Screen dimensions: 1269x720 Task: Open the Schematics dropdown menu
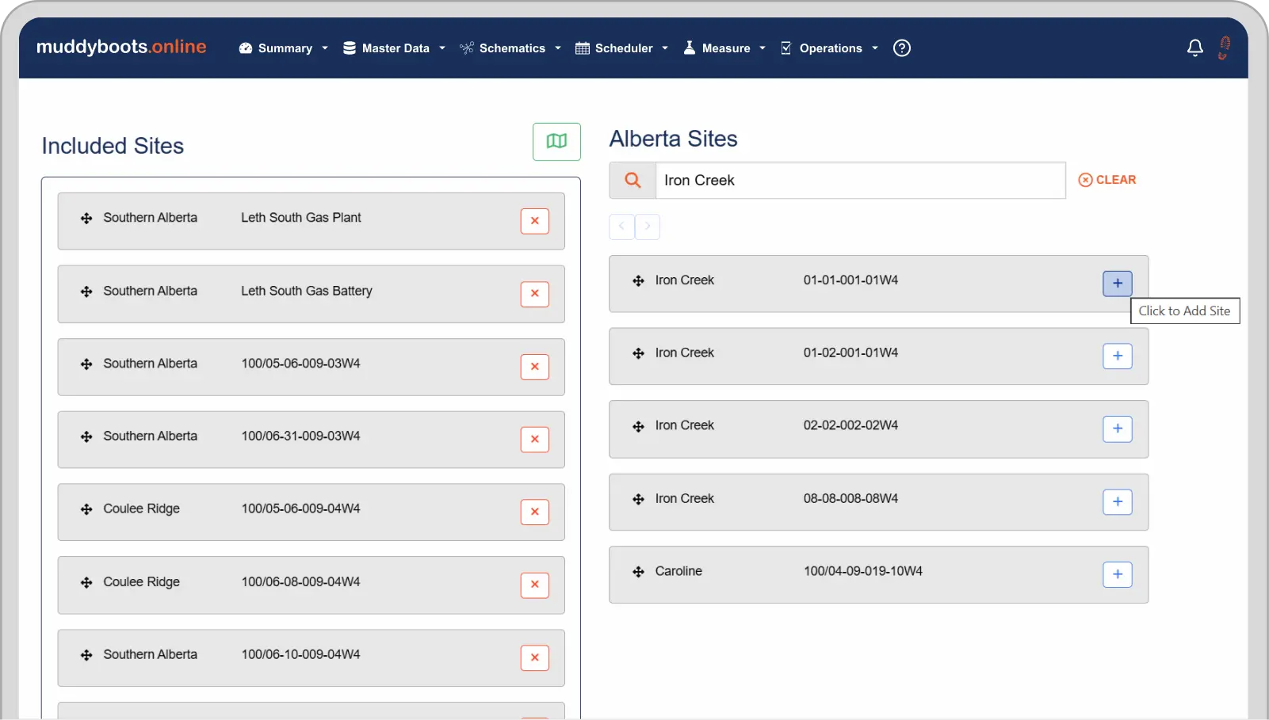tap(510, 48)
